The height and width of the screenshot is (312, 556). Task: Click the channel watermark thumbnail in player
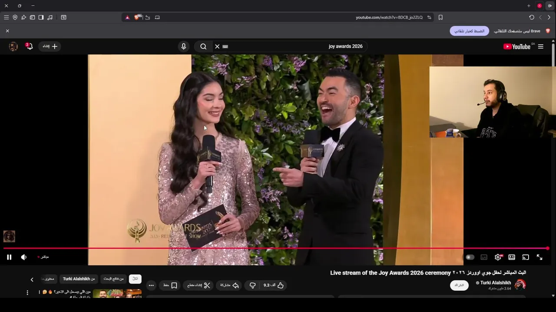point(9,236)
